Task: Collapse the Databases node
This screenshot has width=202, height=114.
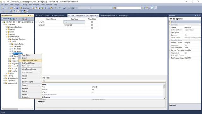Action: 4,24
